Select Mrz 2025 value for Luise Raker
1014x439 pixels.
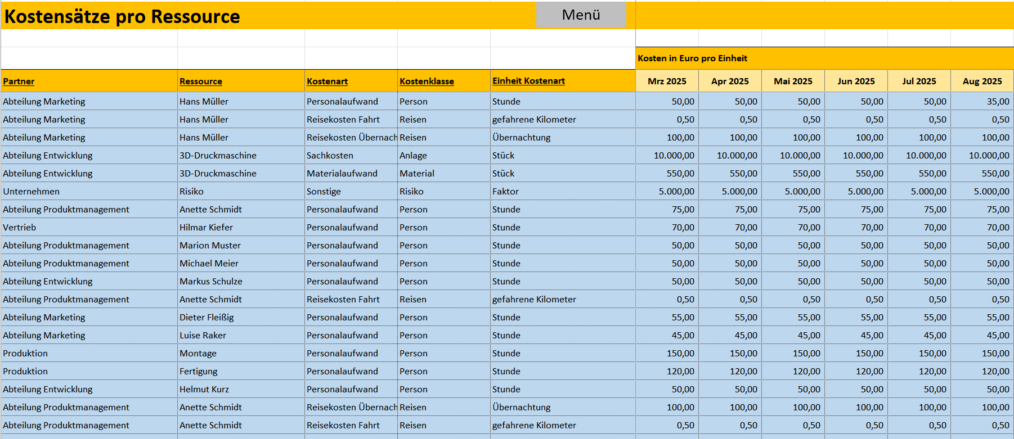point(667,335)
